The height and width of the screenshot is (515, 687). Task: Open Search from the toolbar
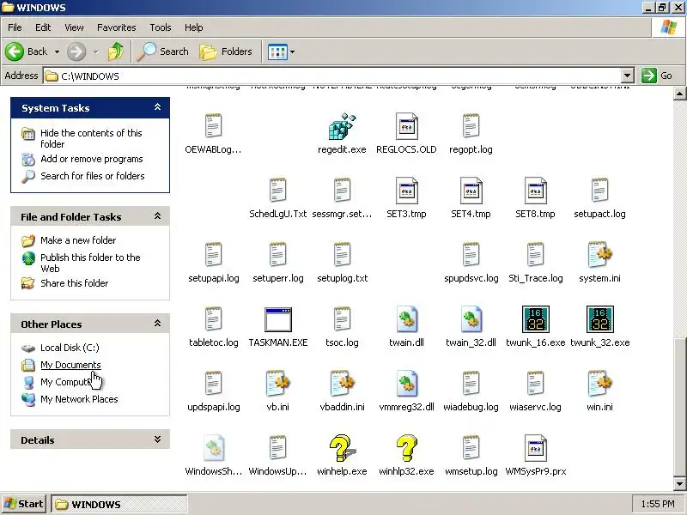click(162, 51)
